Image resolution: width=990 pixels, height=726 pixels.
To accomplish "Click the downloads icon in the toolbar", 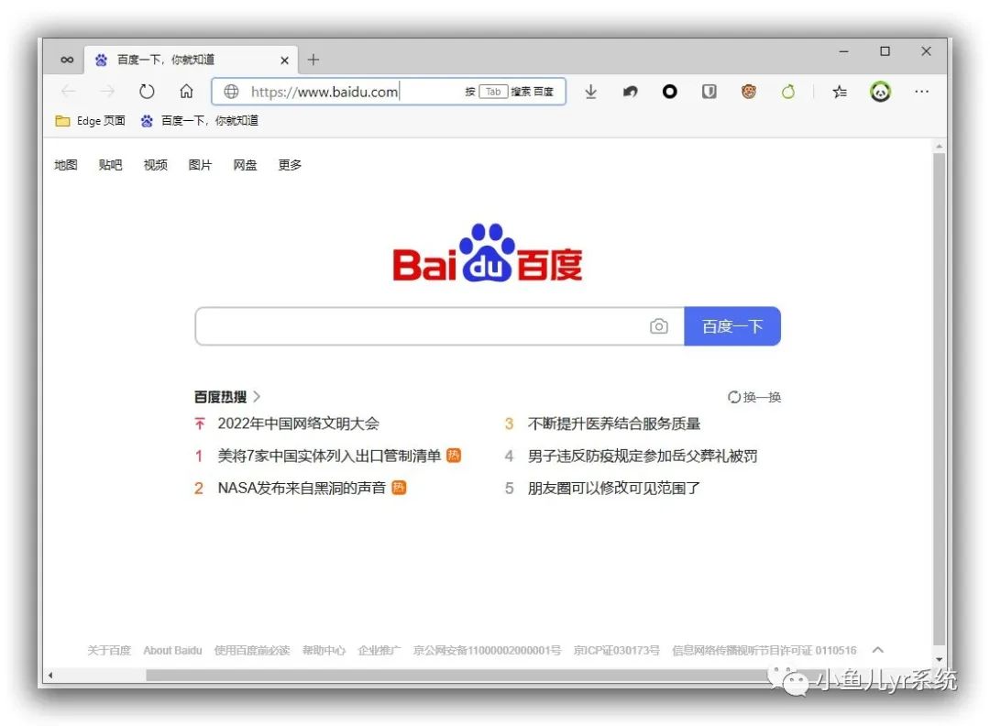I will [x=590, y=92].
